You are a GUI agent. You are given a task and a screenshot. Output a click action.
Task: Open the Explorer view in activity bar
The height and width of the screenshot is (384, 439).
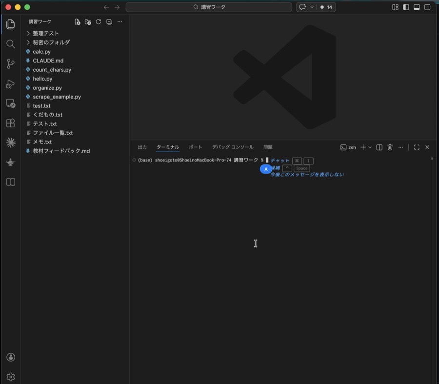tap(10, 24)
